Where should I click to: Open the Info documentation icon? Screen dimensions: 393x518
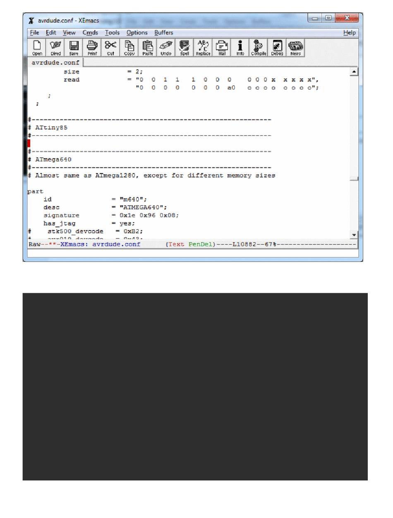coord(240,48)
